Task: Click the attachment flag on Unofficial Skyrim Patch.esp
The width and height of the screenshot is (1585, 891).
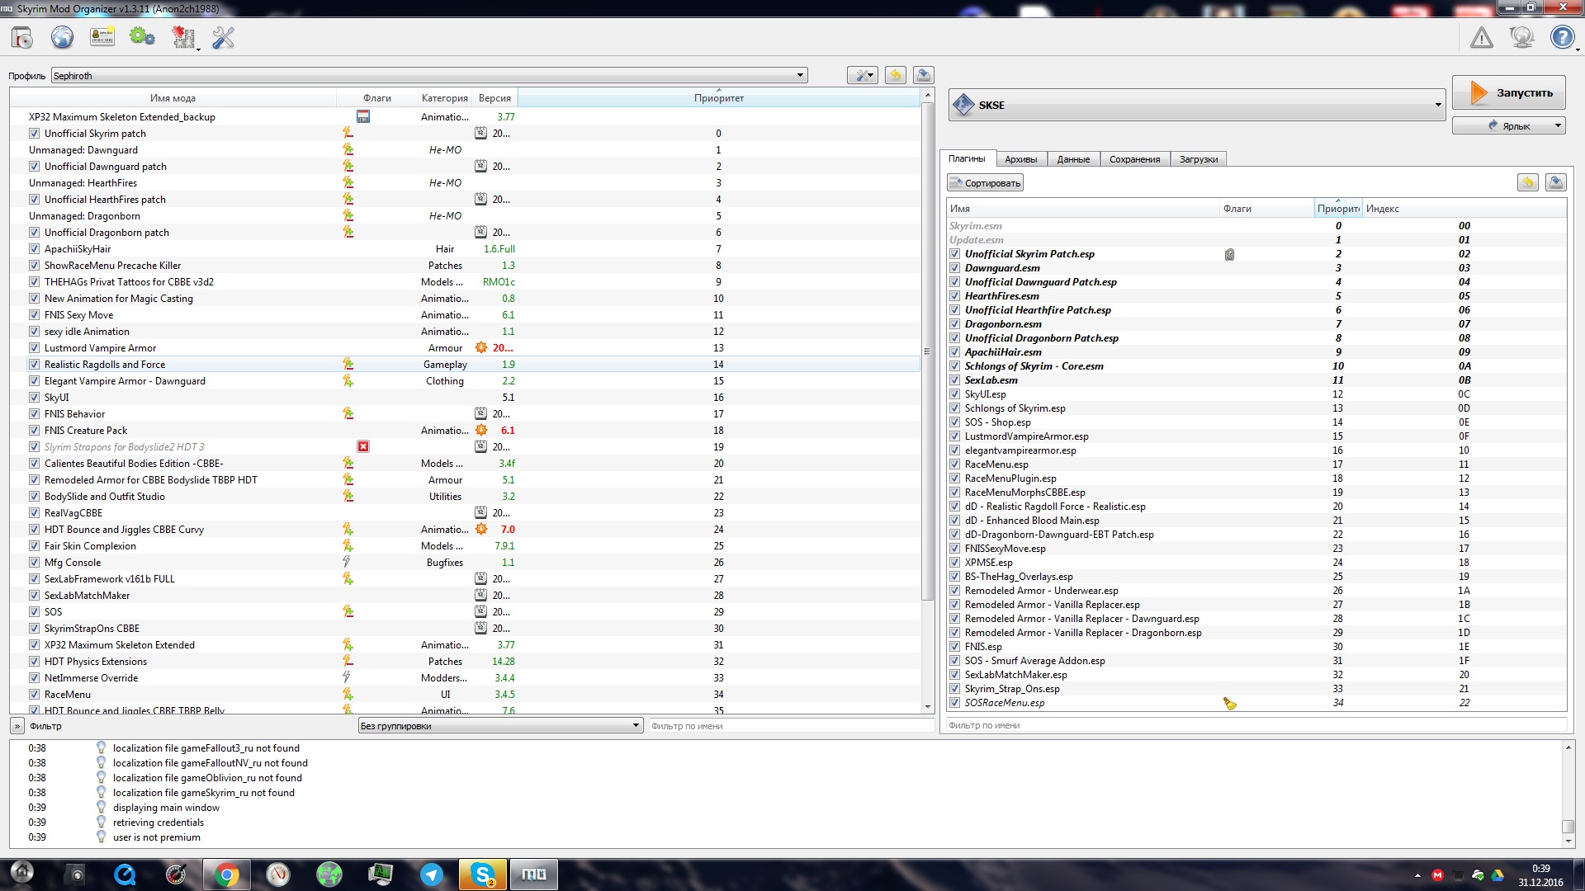Action: (x=1229, y=254)
